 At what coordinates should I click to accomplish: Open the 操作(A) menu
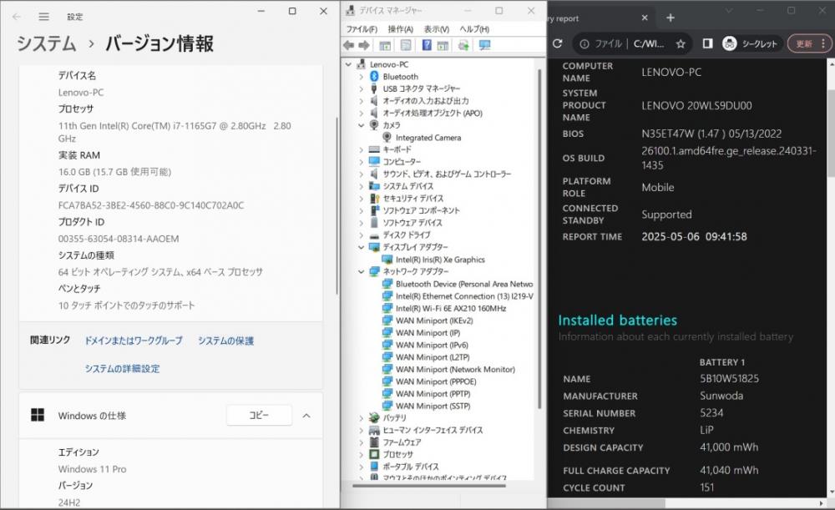tap(401, 29)
